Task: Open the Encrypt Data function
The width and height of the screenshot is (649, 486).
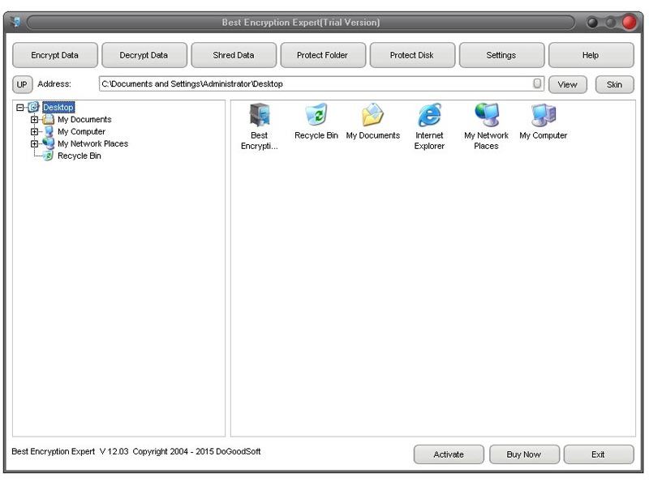Action: 54,55
